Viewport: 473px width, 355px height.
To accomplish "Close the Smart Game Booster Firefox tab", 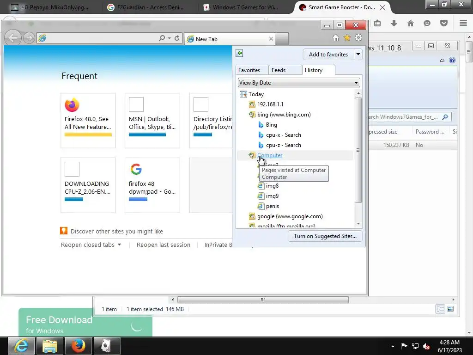I will coord(382,7).
